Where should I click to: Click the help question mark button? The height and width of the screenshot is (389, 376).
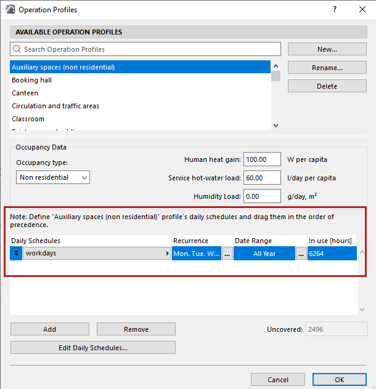(x=335, y=9)
